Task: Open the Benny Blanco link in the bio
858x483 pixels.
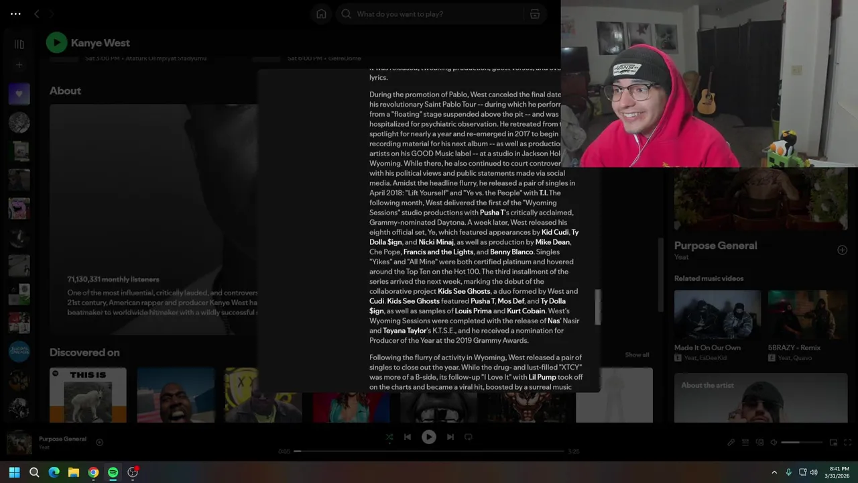Action: click(511, 252)
